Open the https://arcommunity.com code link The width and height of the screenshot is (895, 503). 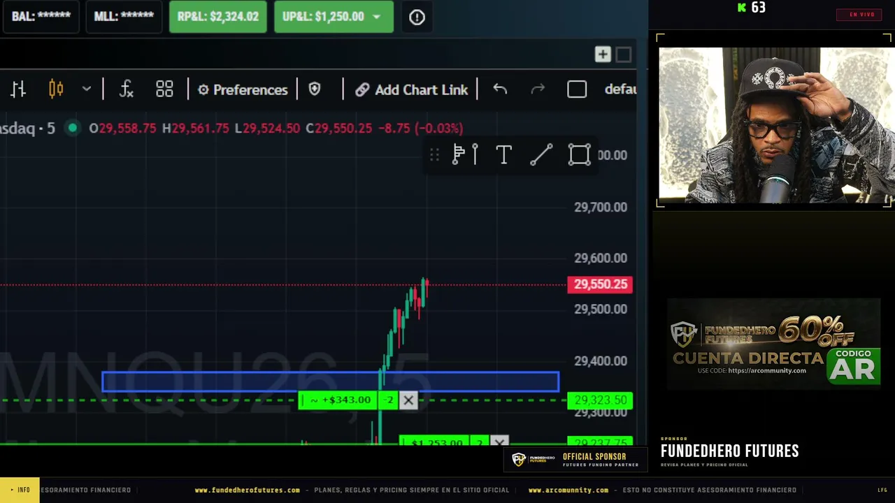[x=766, y=370]
